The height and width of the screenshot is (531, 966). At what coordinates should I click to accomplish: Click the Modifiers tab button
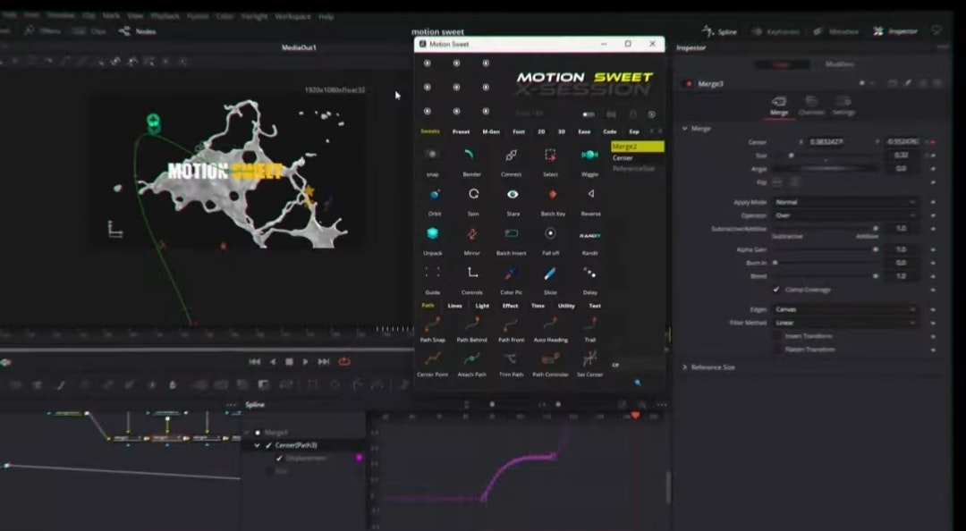pyautogui.click(x=839, y=64)
